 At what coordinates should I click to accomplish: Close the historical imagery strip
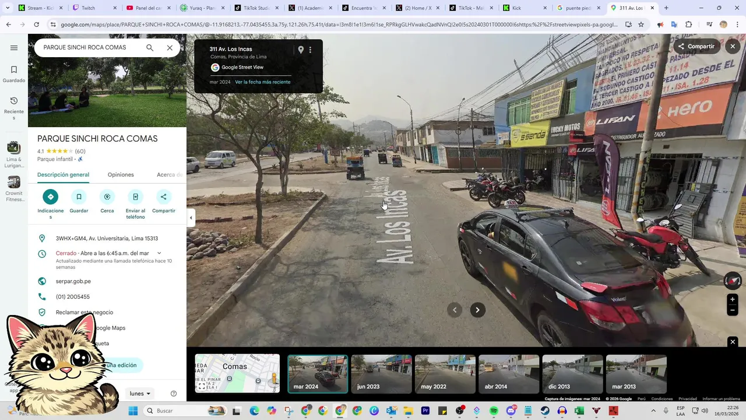(733, 342)
